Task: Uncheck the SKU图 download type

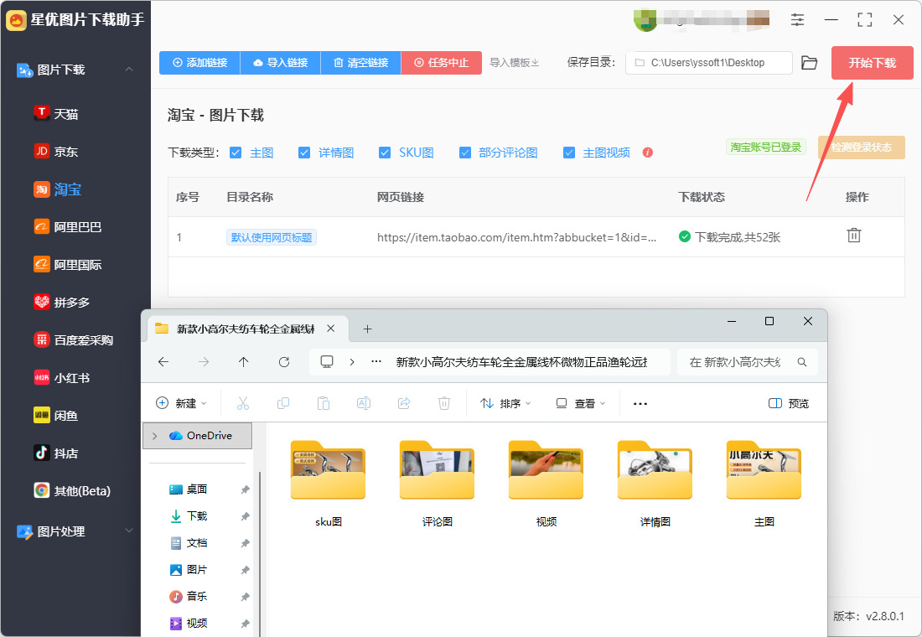Action: coord(385,153)
